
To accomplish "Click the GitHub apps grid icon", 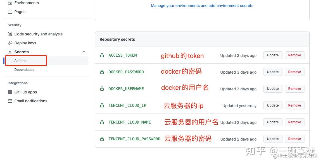I will pos(10,92).
